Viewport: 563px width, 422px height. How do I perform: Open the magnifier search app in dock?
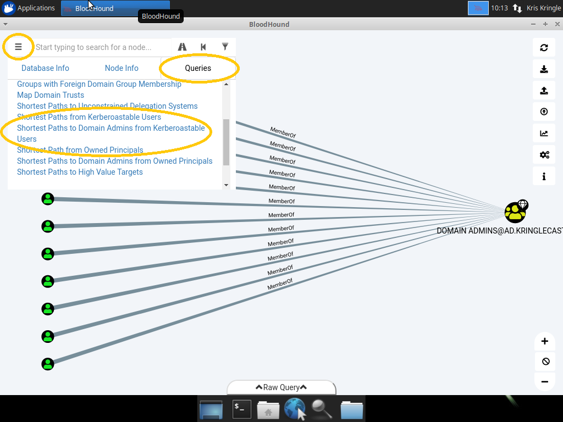coord(321,409)
